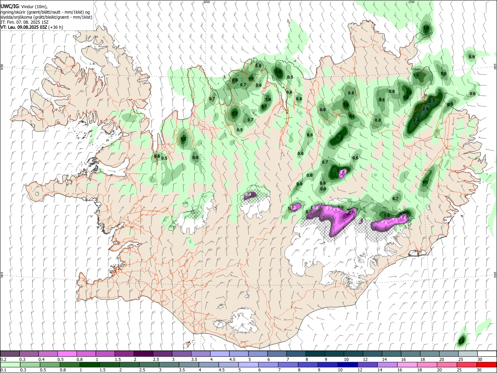Image resolution: width=497 pixels, height=373 pixels.
Task: Click the bright pink snow swatch between 0.5 and 0.8
Action: point(67,354)
